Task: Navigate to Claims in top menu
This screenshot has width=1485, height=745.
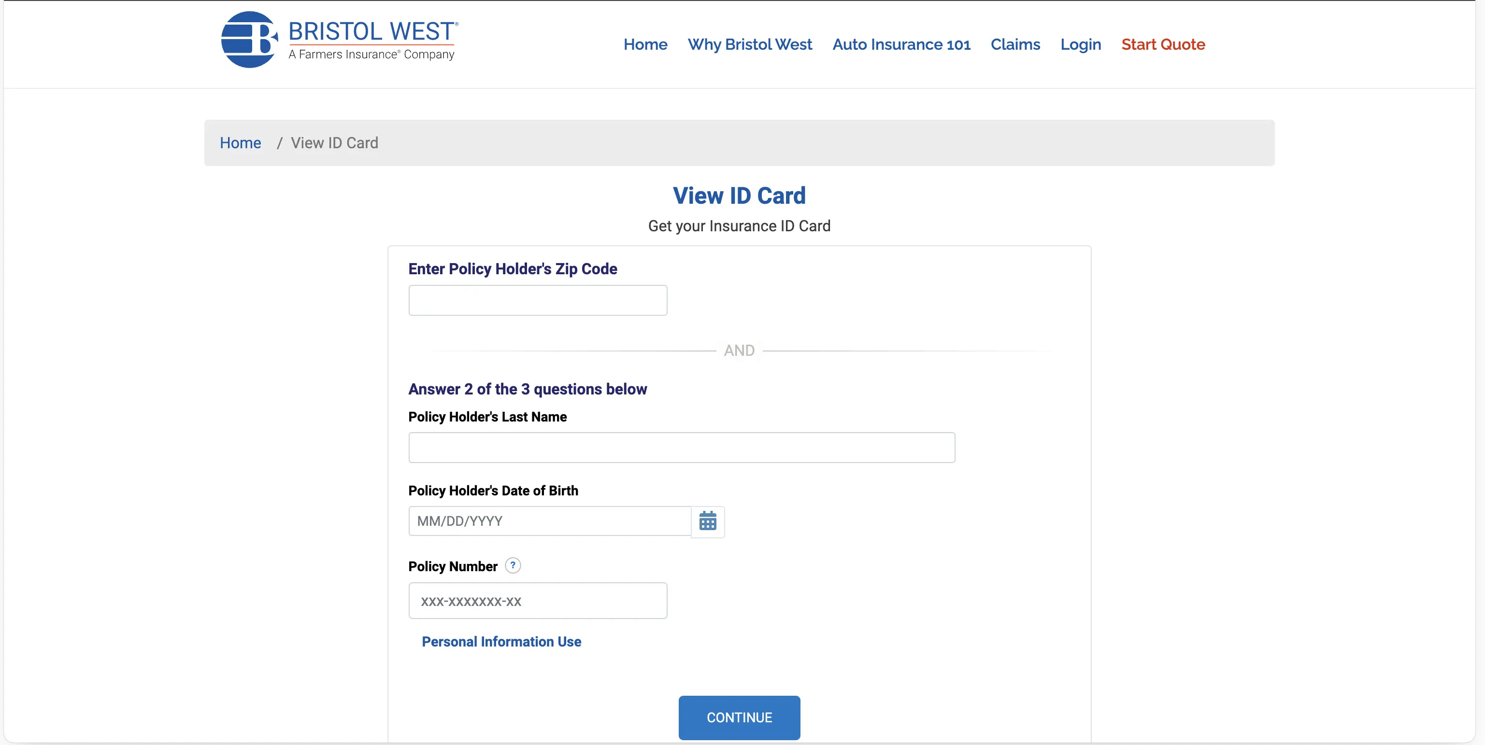Action: coord(1015,44)
